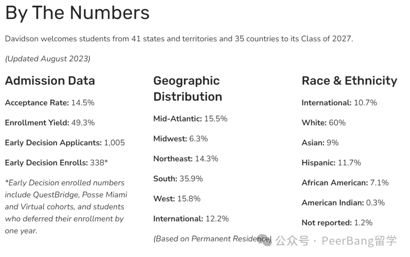The height and width of the screenshot is (257, 410).
Task: Click the Updated August 2023 note
Action: coord(47,59)
